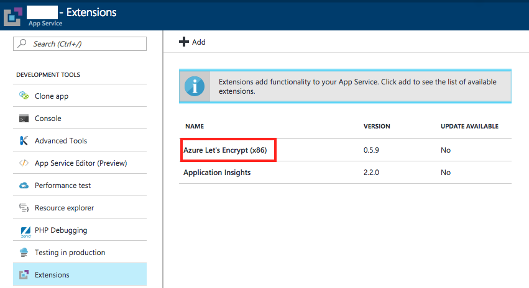Open PHP Debugging settings

point(80,230)
